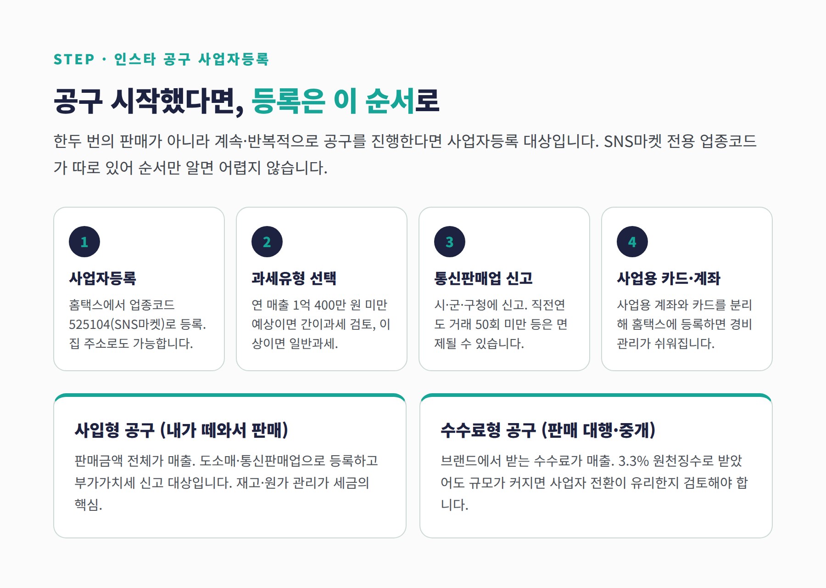The height and width of the screenshot is (588, 826).
Task: Select the 과세유형 선택 card heading
Action: (x=294, y=278)
